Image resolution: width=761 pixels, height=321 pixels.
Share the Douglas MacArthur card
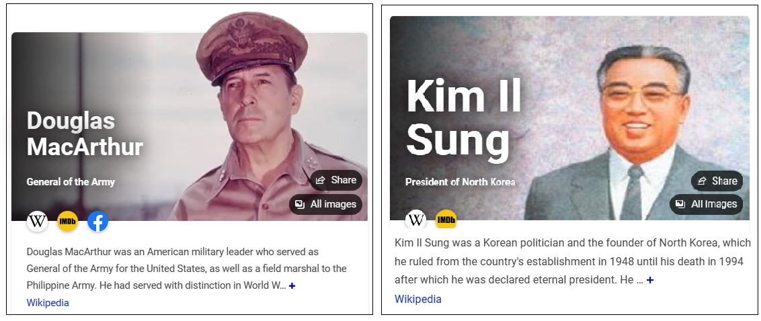[336, 181]
